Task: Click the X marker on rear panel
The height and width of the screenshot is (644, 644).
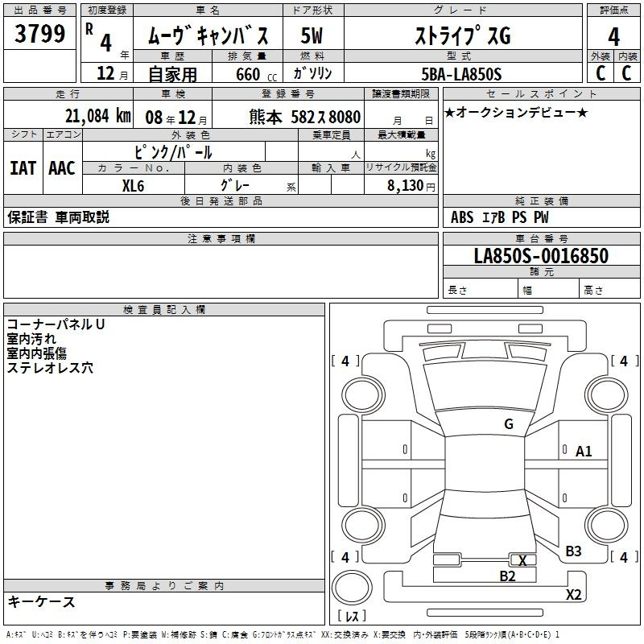Action: click(x=522, y=560)
